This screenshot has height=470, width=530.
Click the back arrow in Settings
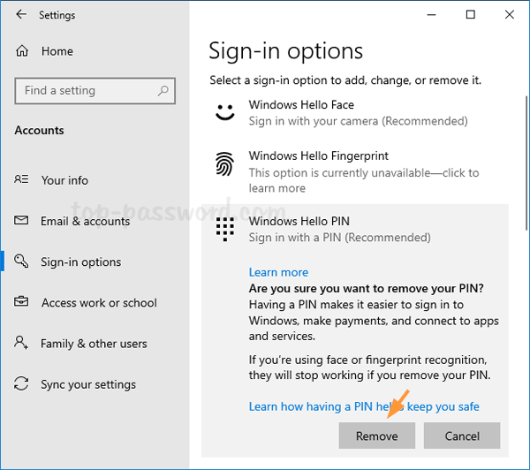coord(21,15)
